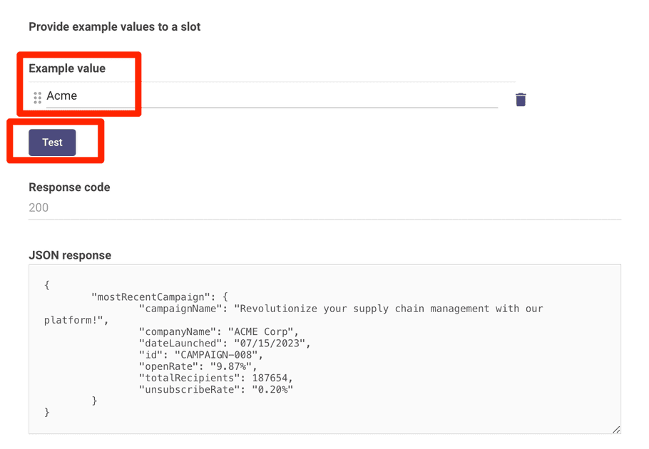
Task: Click the "openRate": "9.87%" line
Action: coord(198,367)
